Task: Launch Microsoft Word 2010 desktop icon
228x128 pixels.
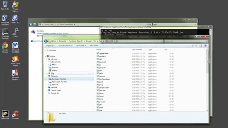Action: 15,47
